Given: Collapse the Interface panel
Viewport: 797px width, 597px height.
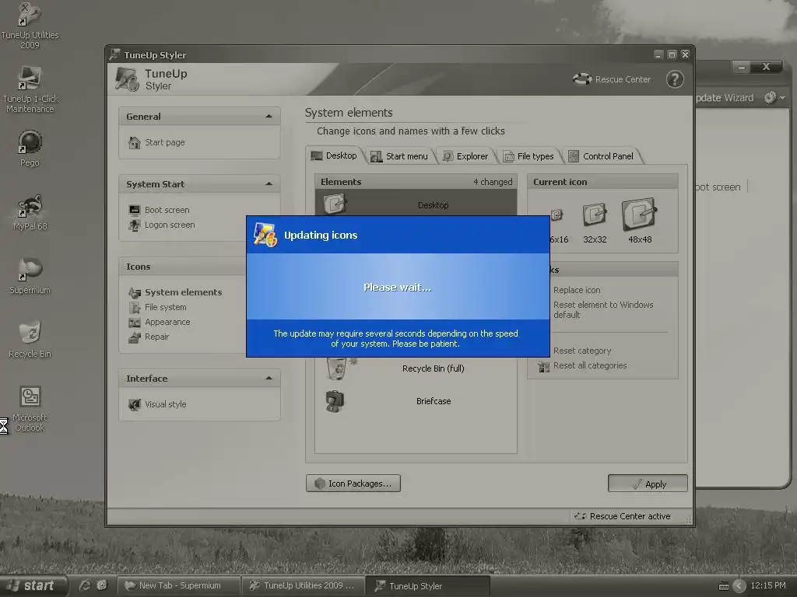Looking at the screenshot, I should point(269,379).
